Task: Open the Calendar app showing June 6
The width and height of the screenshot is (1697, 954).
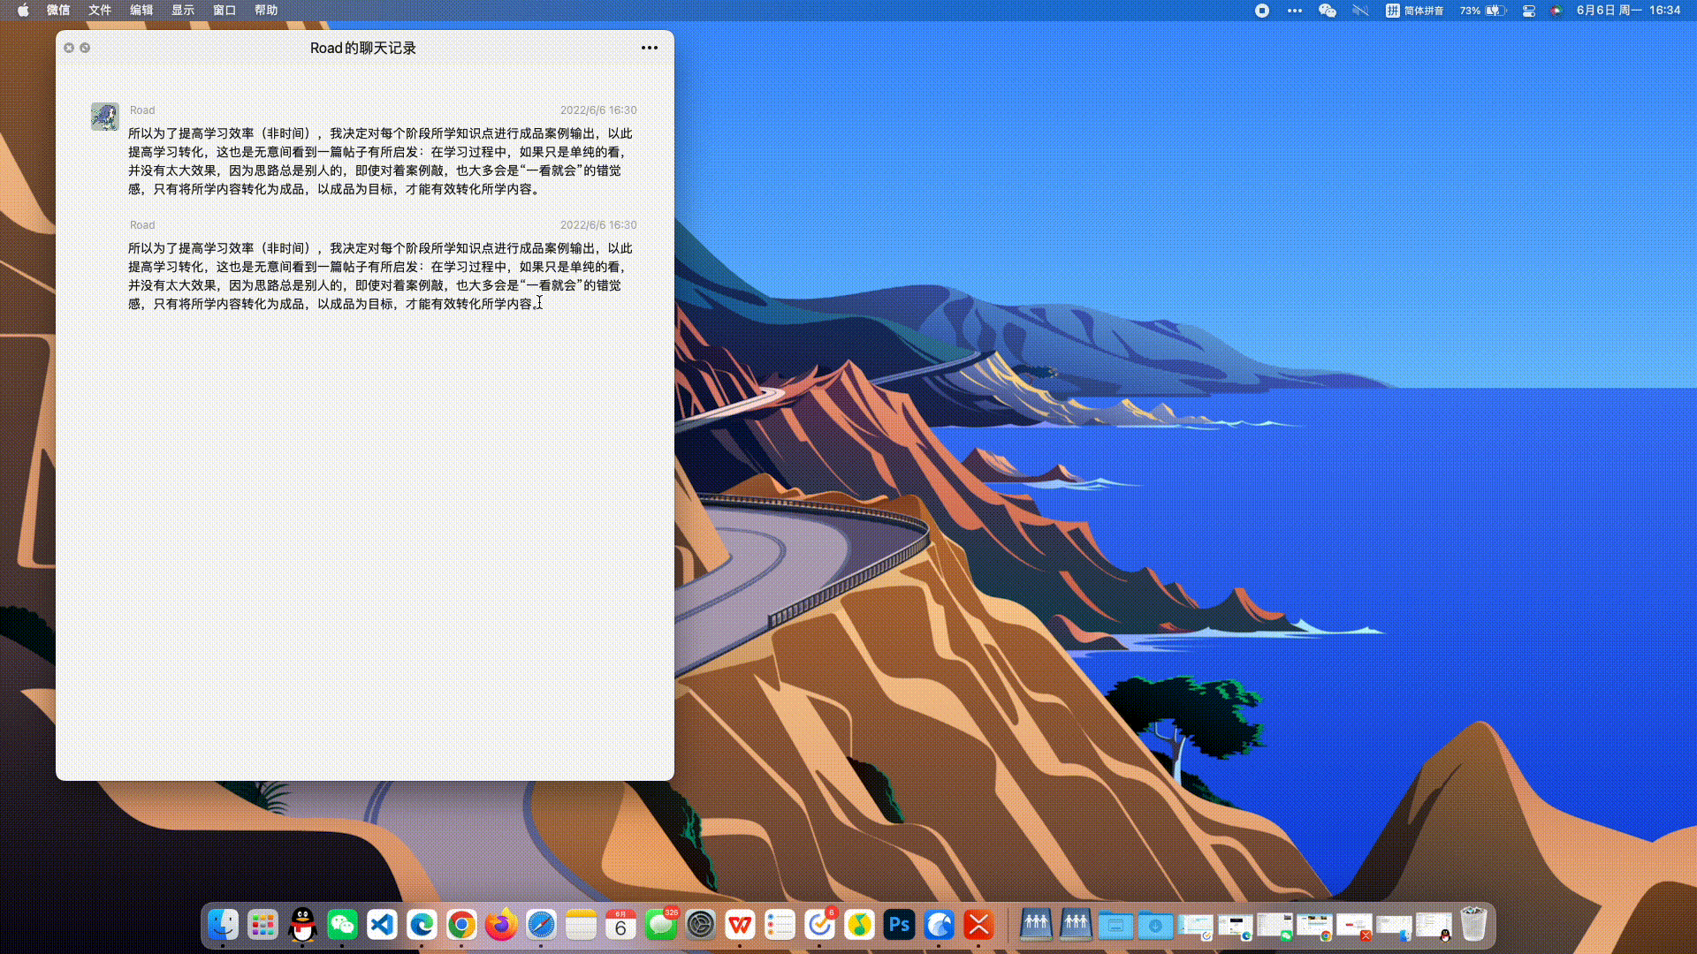Action: pos(620,924)
